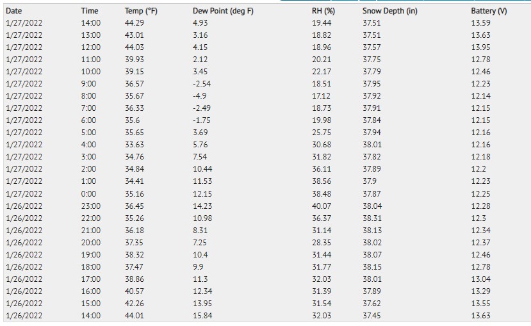531x326 pixels.
Task: Click the Battery (V) column header
Action: (489, 11)
